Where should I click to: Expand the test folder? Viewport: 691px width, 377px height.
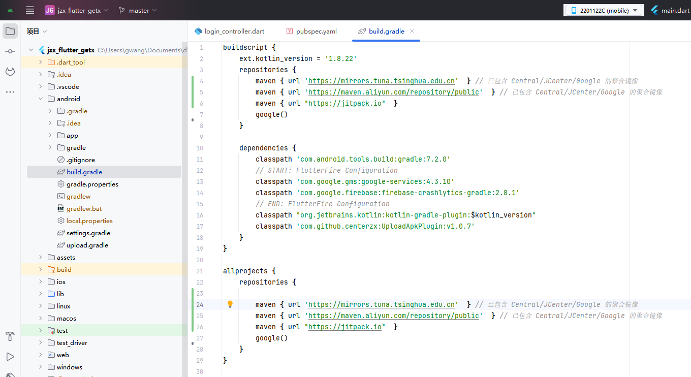[41, 330]
